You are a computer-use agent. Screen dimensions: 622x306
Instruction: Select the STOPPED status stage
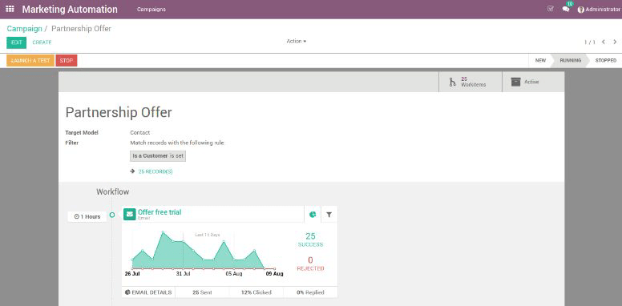[606, 61]
